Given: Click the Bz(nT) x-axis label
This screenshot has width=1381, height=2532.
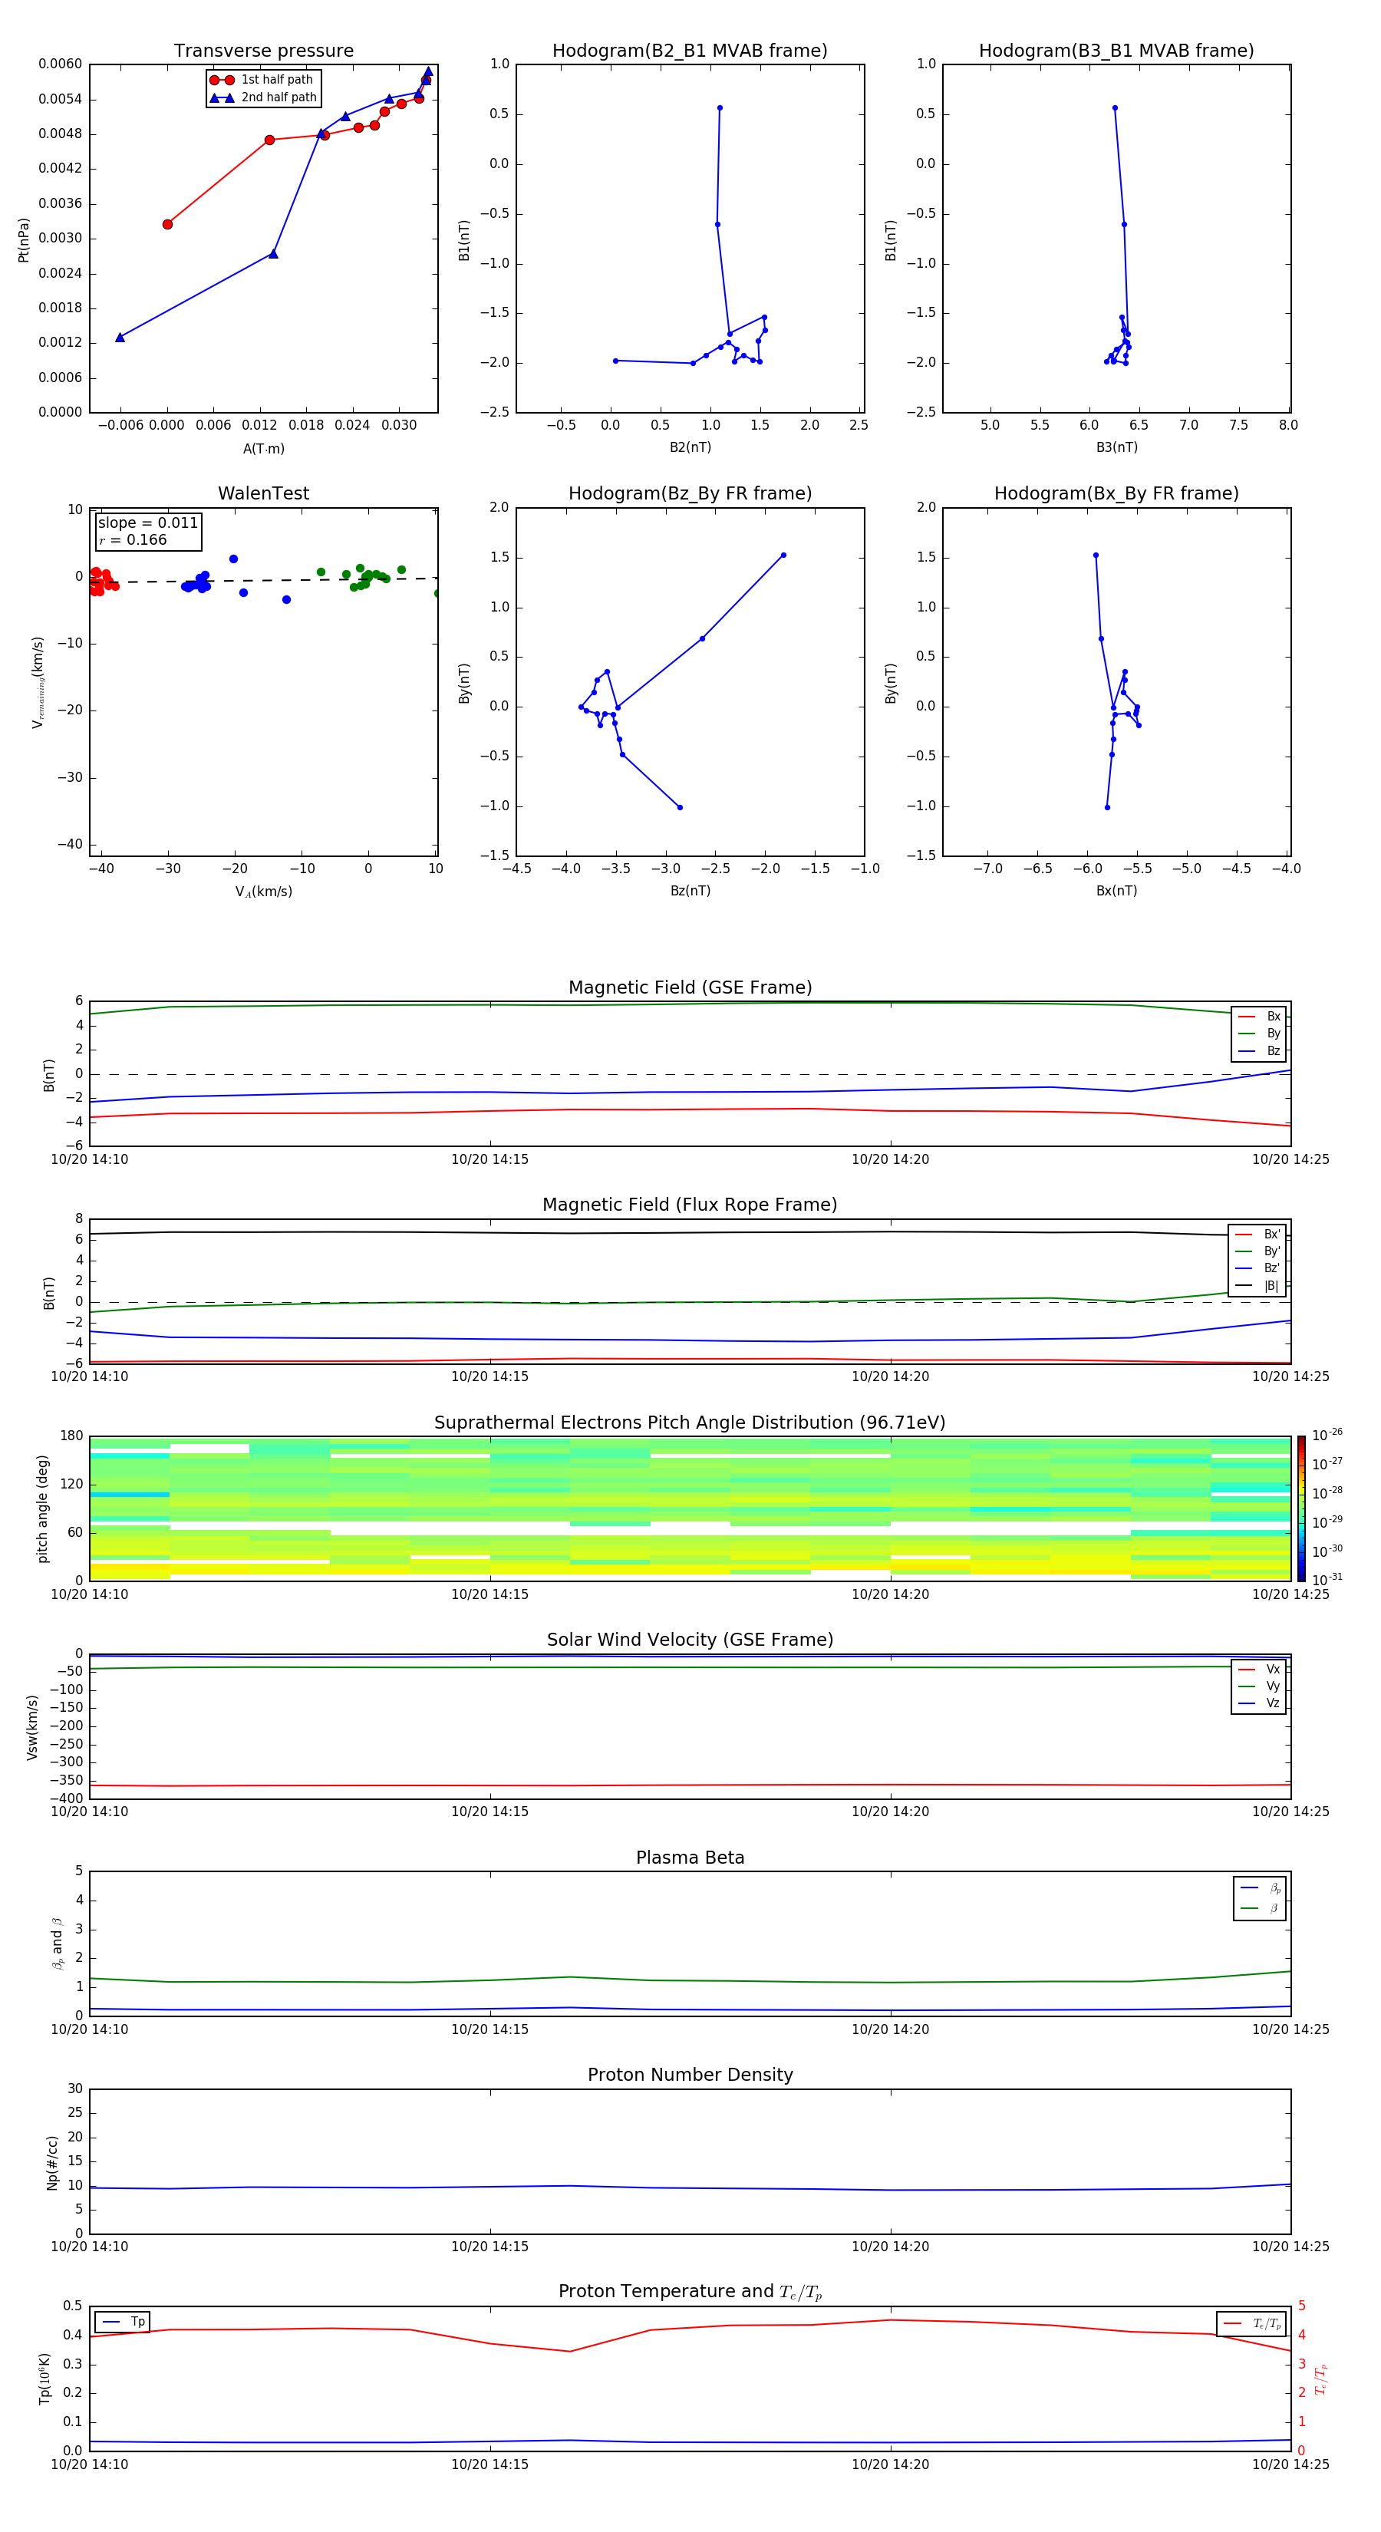Looking at the screenshot, I should [690, 891].
